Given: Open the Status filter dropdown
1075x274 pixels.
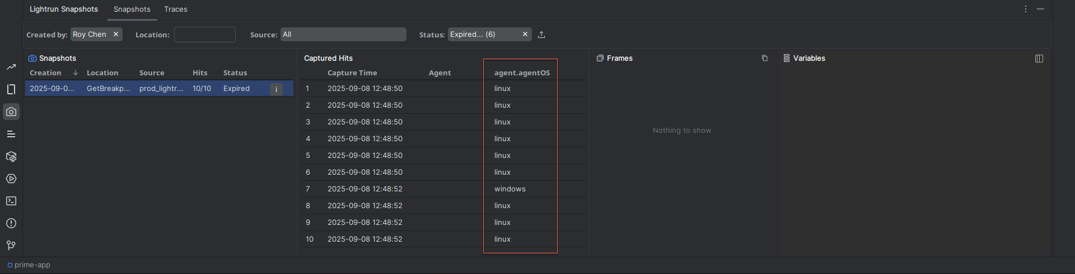Looking at the screenshot, I should click(482, 35).
